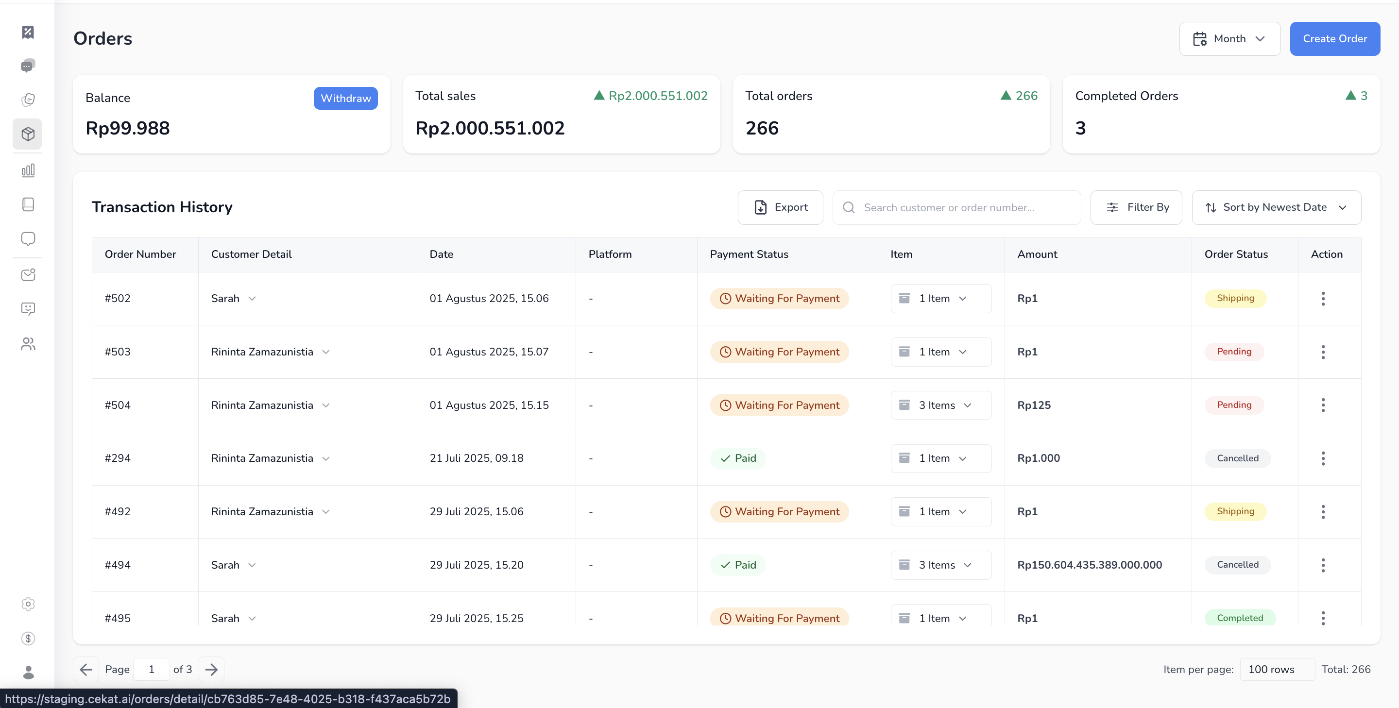
Task: Open the user profile icon at bottom
Action: point(28,672)
